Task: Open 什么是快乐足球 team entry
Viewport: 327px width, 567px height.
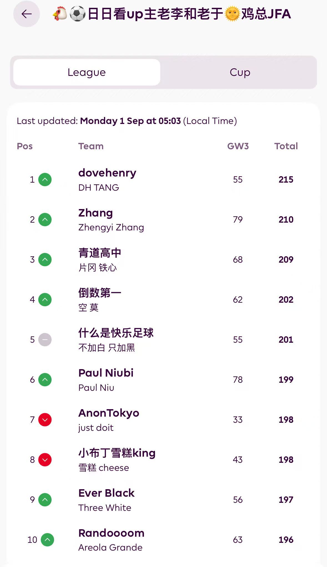Action: click(x=116, y=333)
